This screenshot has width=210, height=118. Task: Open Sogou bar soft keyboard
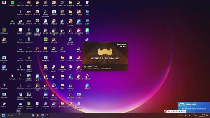pyautogui.click(x=176, y=111)
